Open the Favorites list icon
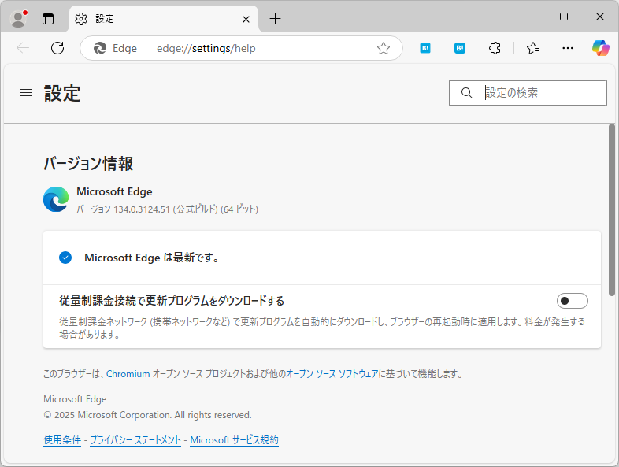 pos(533,48)
